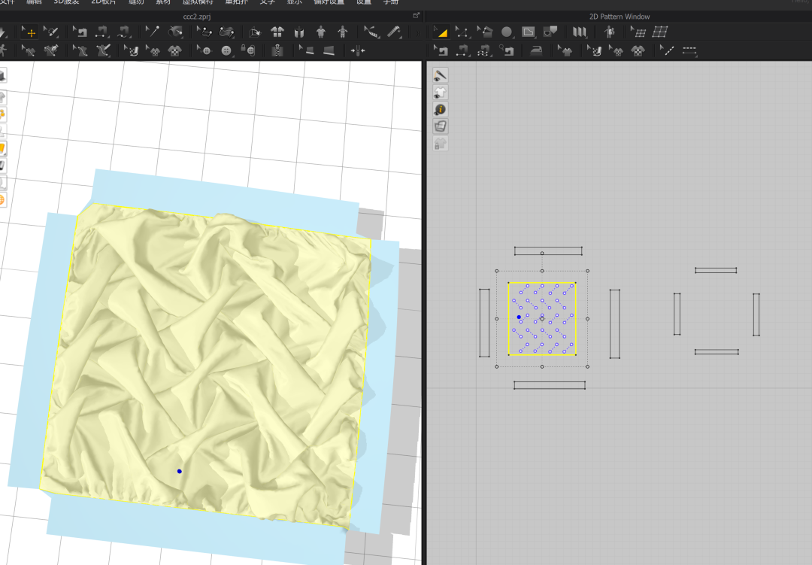Click the Fasten Button lock icon
812x565 pixels.
(x=248, y=51)
